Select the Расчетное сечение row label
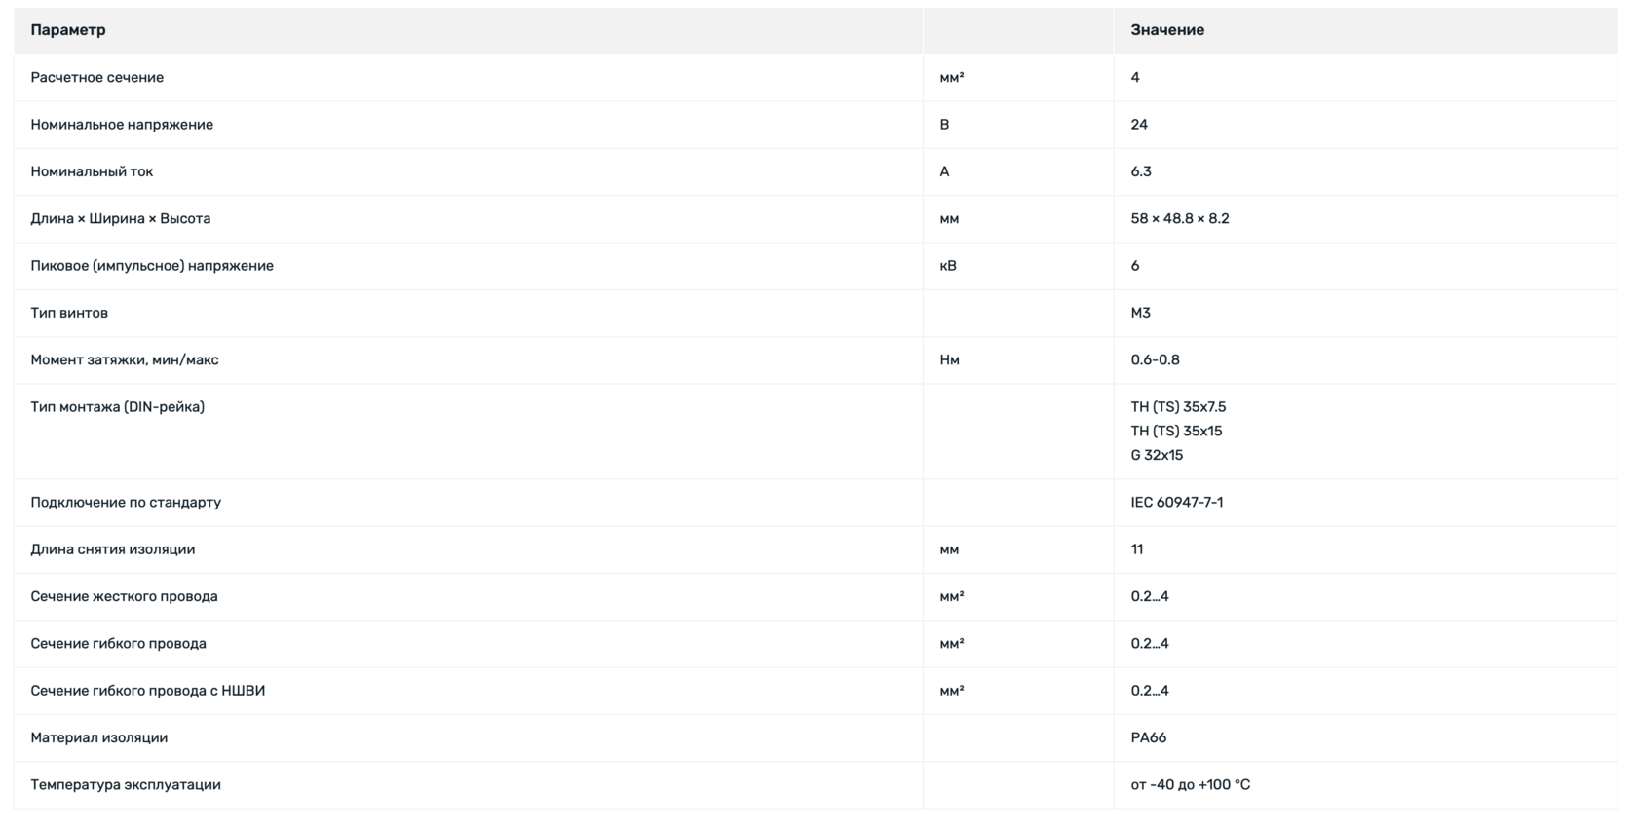1637x830 pixels. click(x=96, y=77)
